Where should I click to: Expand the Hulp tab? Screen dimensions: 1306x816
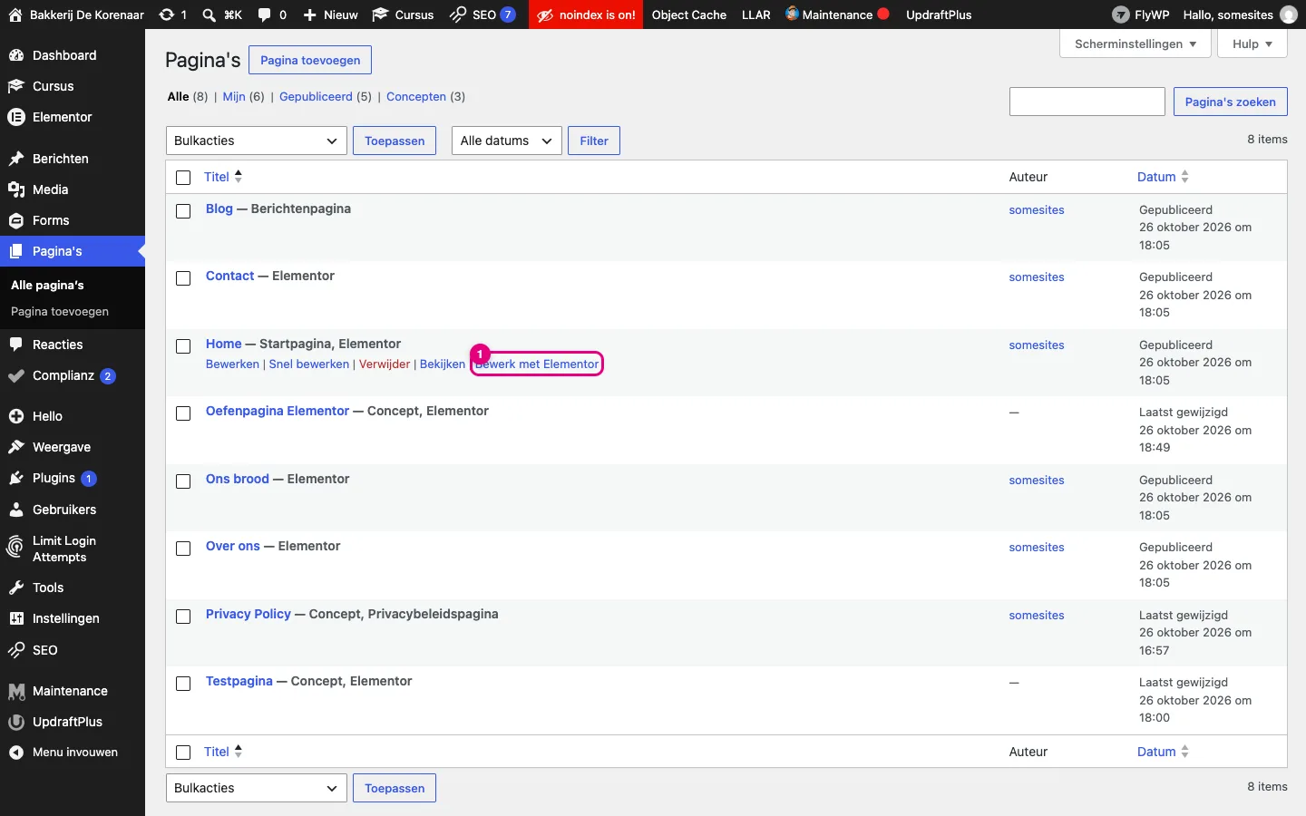[x=1252, y=44]
